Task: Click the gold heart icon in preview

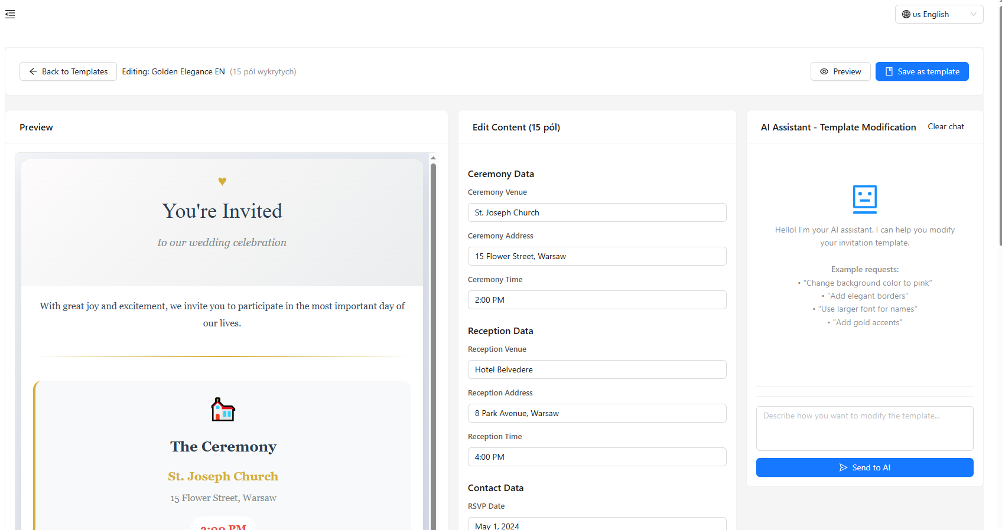Action: tap(222, 181)
